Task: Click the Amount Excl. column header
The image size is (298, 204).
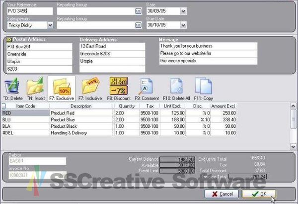Action: 223,106
